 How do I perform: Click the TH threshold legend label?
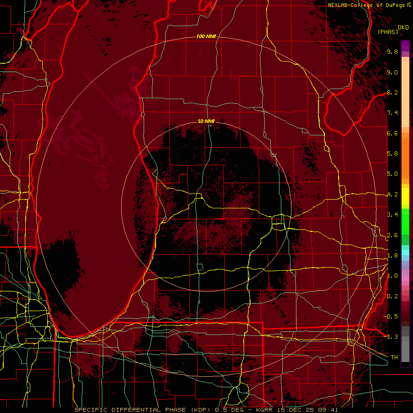click(x=394, y=357)
